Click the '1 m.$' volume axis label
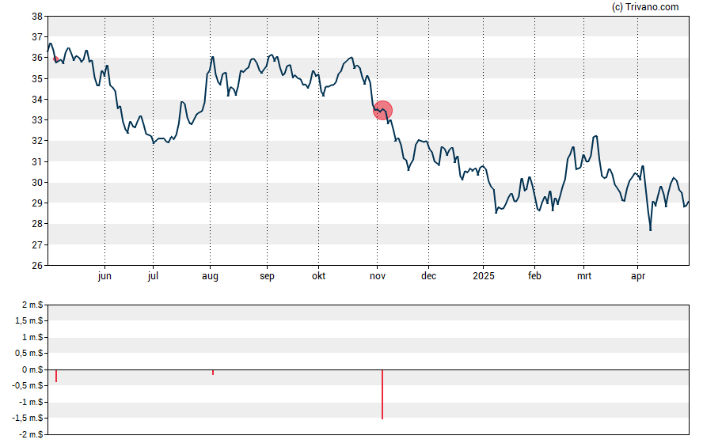703x447 pixels. (32, 337)
